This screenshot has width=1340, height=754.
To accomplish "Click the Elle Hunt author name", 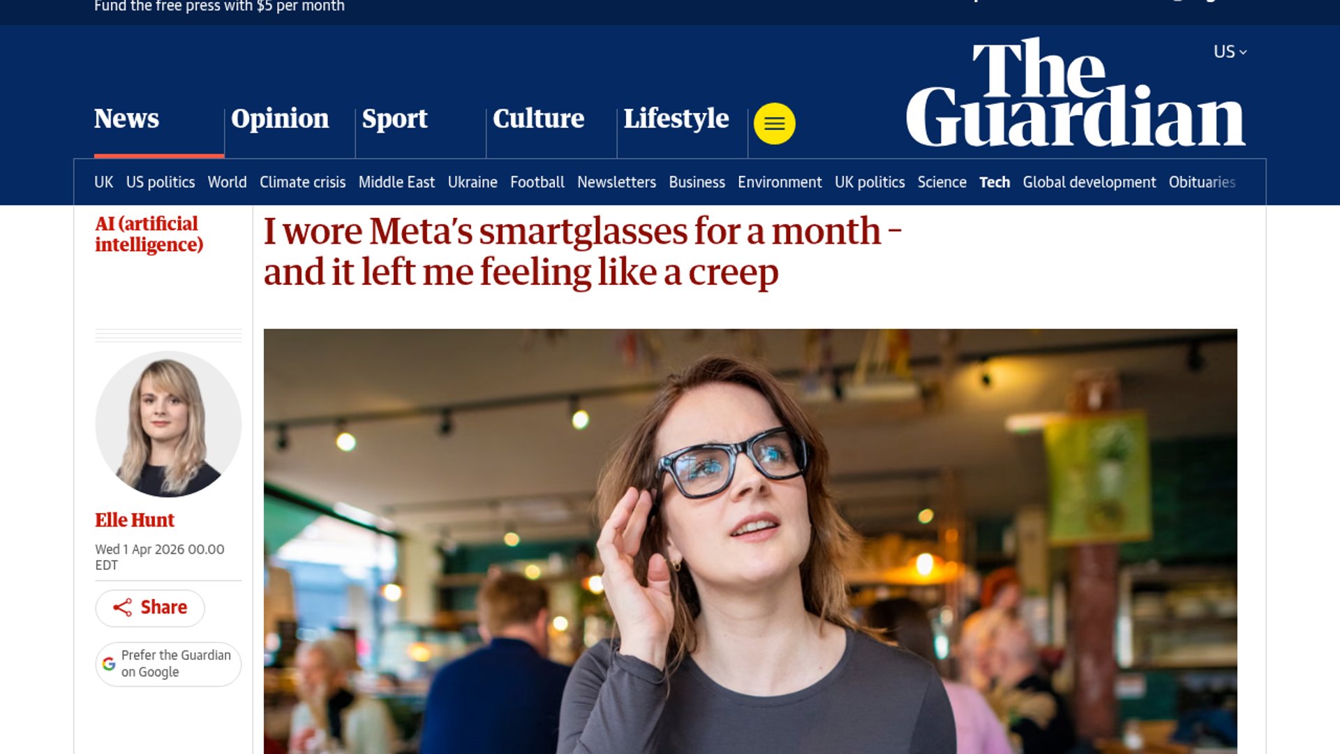I will pyautogui.click(x=135, y=520).
